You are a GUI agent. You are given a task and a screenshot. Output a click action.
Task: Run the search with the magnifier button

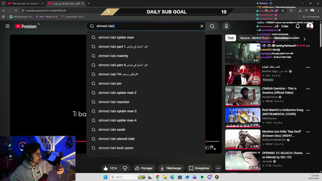point(212,26)
